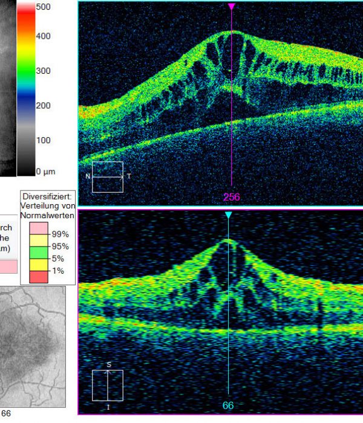Viewport: 363px width, 423px height.
Task: Click the grayscale fundus vessel image thumbnail
Action: (33, 347)
